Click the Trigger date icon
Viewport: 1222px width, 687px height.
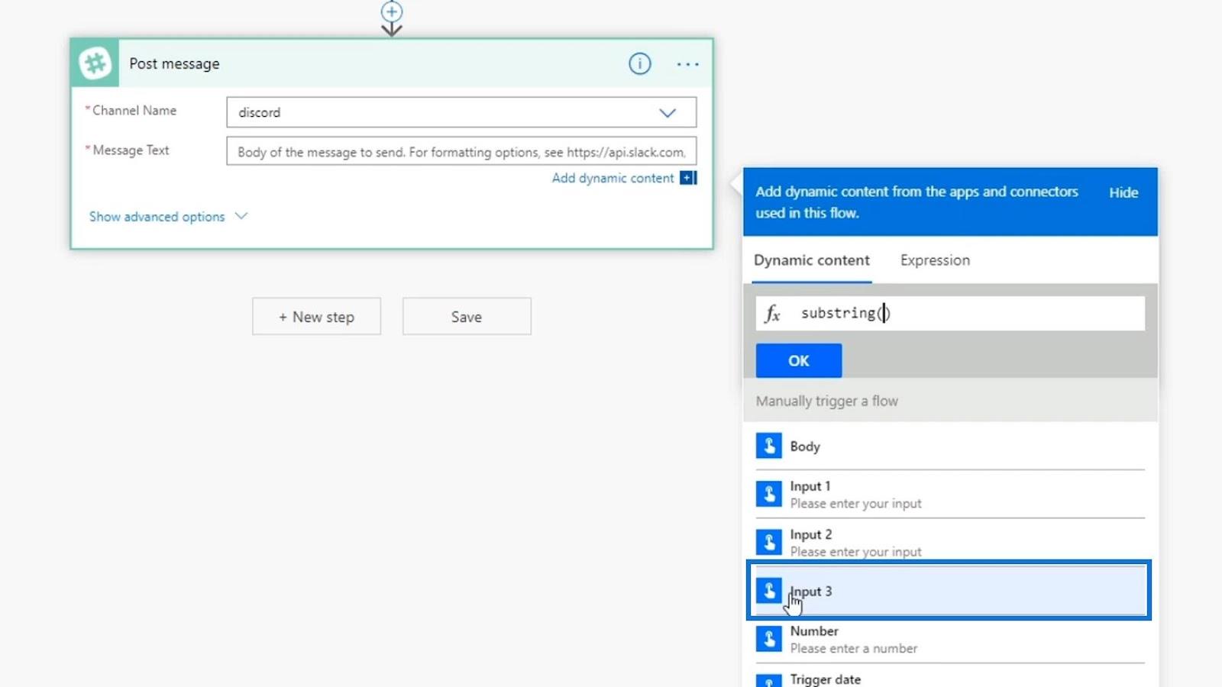pos(769,680)
